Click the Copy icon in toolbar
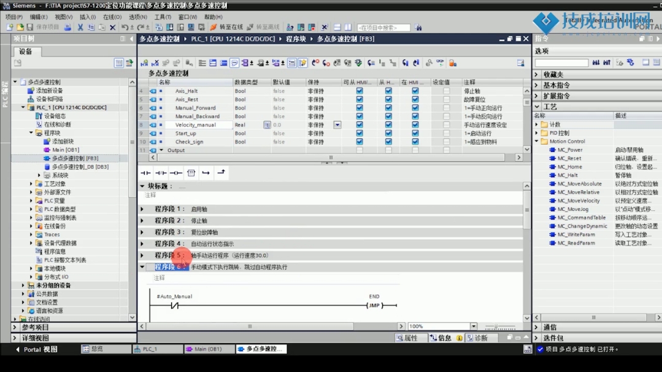The width and height of the screenshot is (662, 372). coord(91,28)
